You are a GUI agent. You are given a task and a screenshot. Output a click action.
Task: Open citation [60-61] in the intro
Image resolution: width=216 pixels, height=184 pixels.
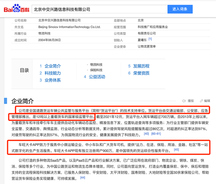(x=156, y=134)
